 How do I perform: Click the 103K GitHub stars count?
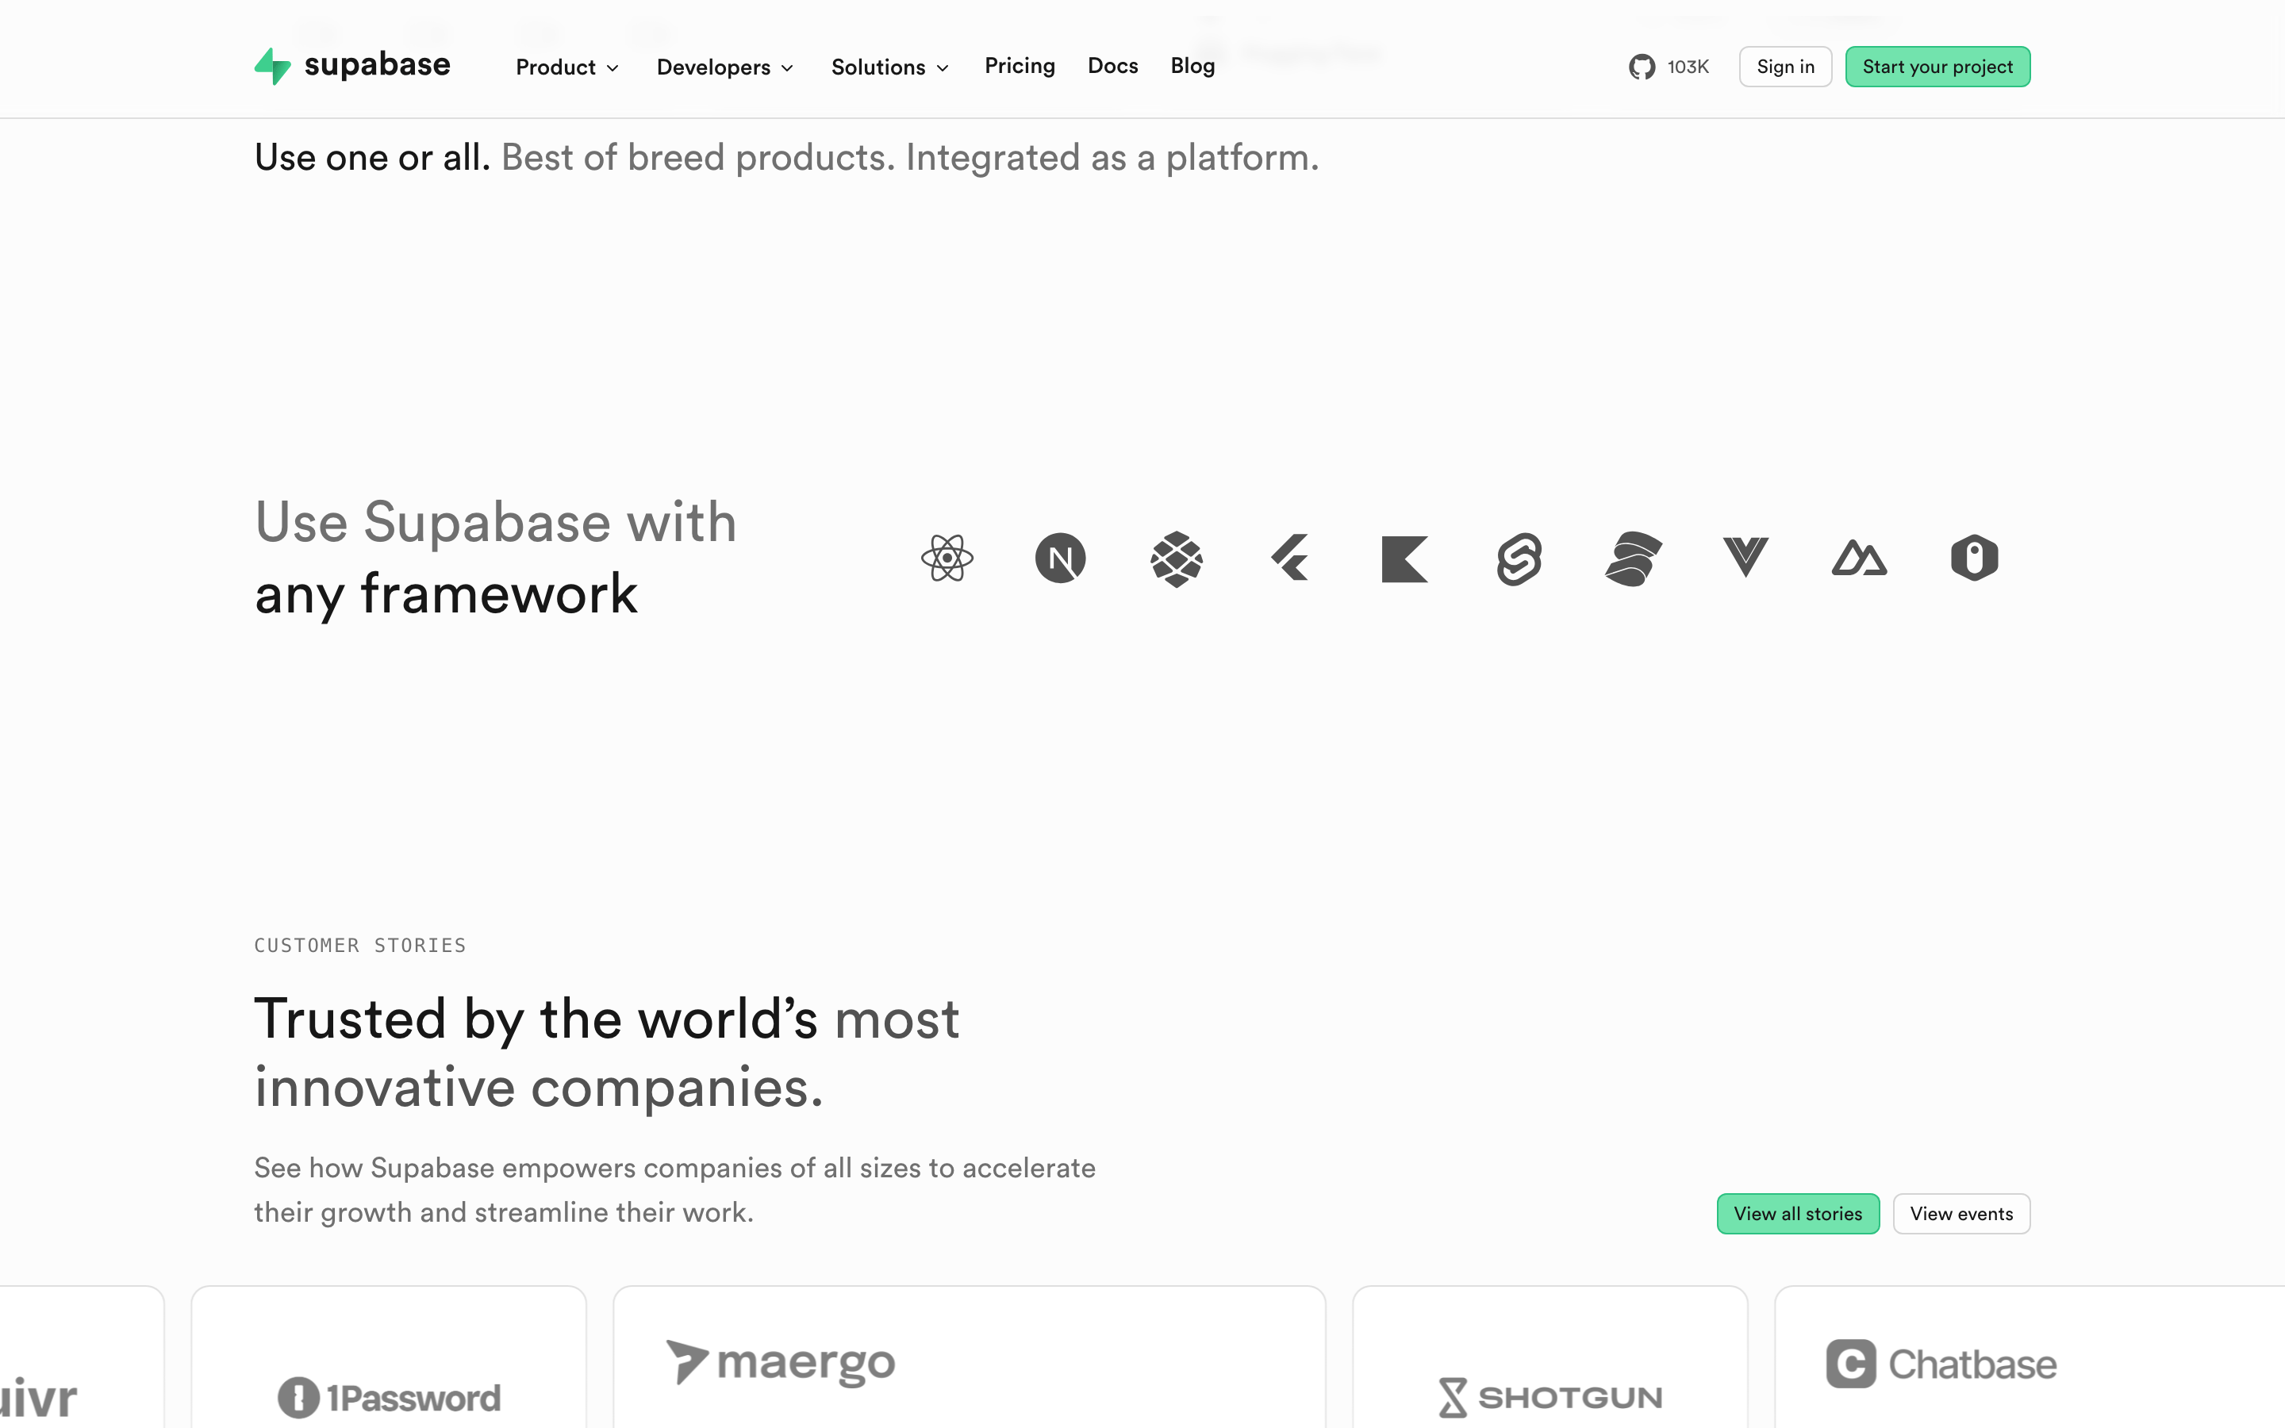1688,67
